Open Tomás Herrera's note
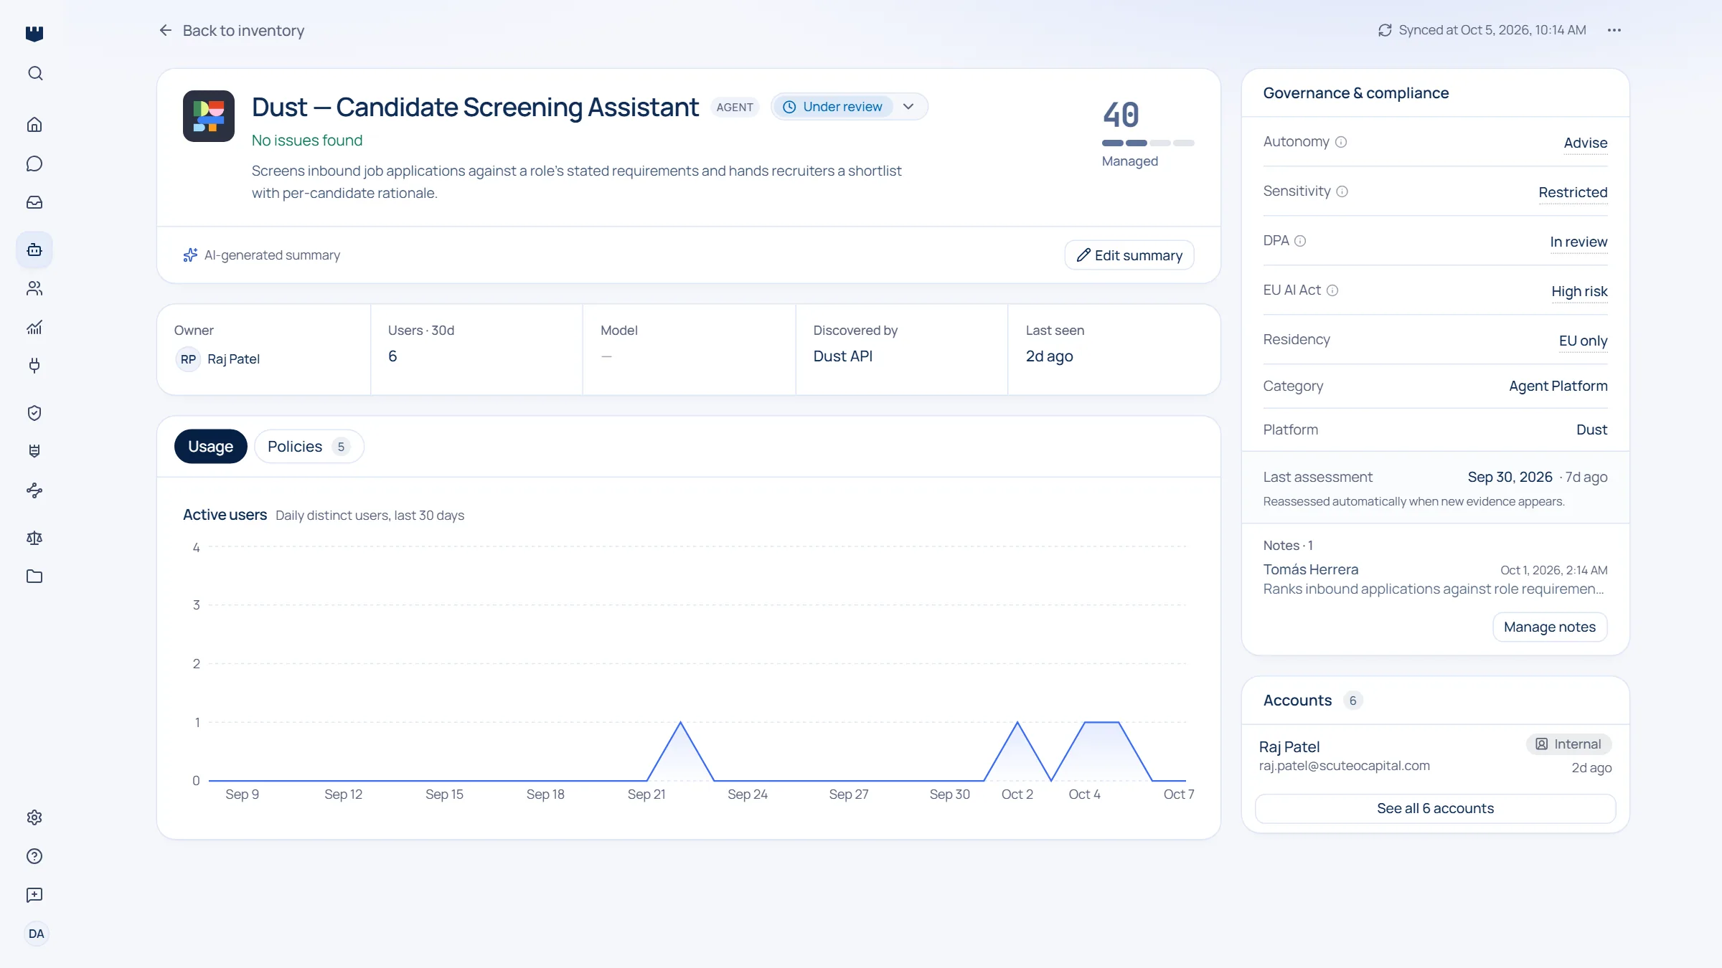 click(1435, 579)
